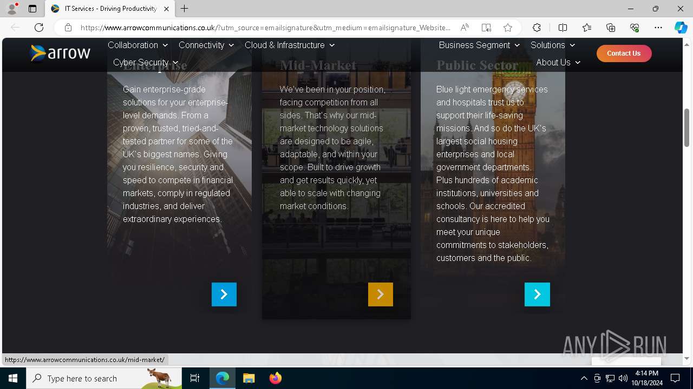Open Tab actions menu icon

[32, 9]
